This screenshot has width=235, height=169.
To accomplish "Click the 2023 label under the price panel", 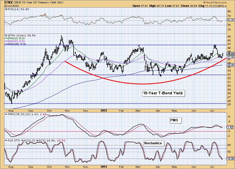I will click(104, 110).
